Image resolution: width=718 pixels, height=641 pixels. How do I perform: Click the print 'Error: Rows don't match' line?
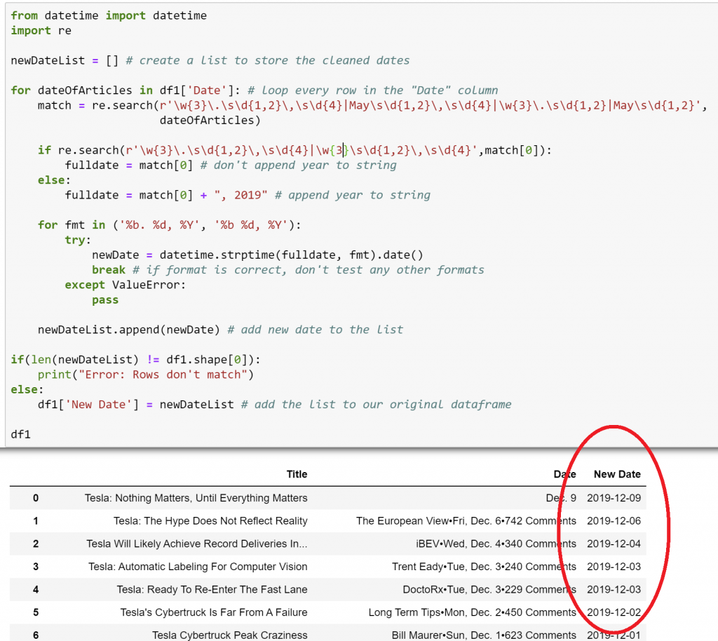tap(146, 375)
